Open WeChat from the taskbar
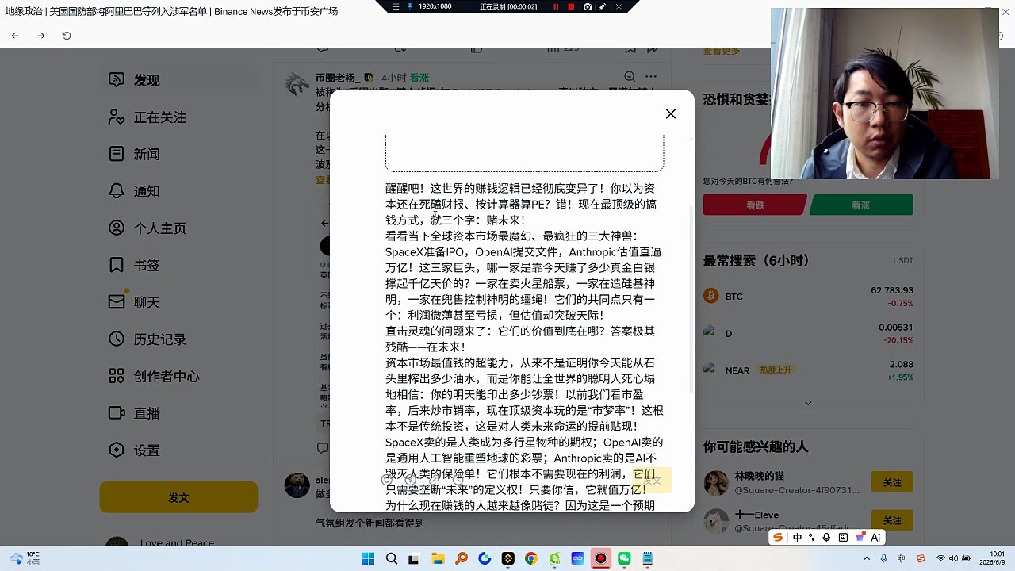 624,559
